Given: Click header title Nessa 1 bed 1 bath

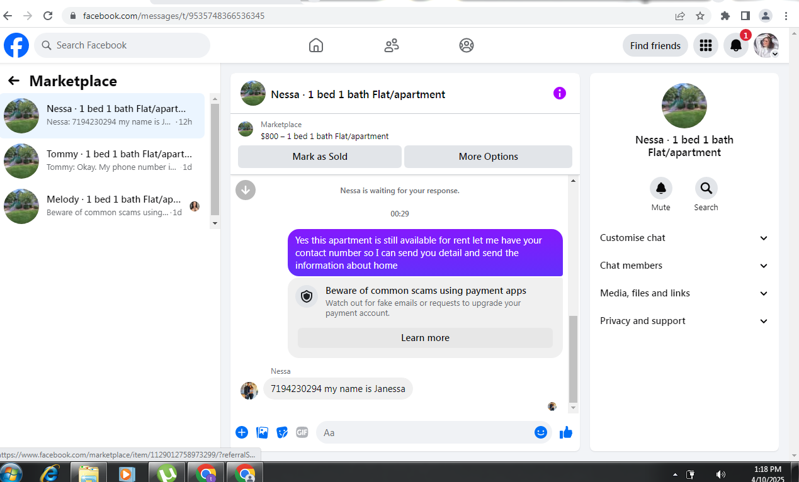Looking at the screenshot, I should (358, 94).
